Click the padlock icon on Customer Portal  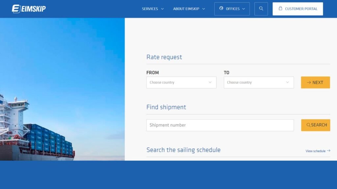(x=280, y=9)
